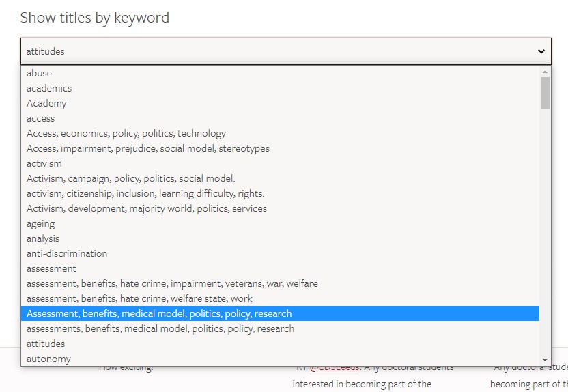
Task: Collapse the keyword dropdown using its chevron arrow
Action: tap(541, 51)
